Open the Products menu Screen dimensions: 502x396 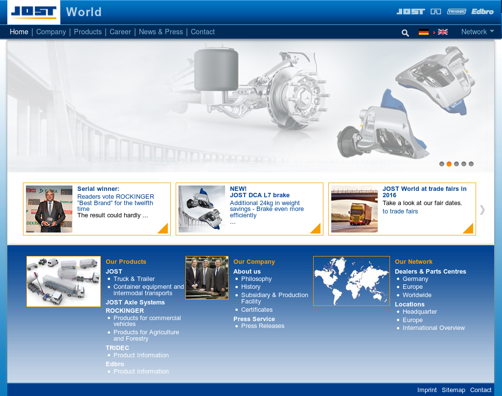[x=88, y=32]
